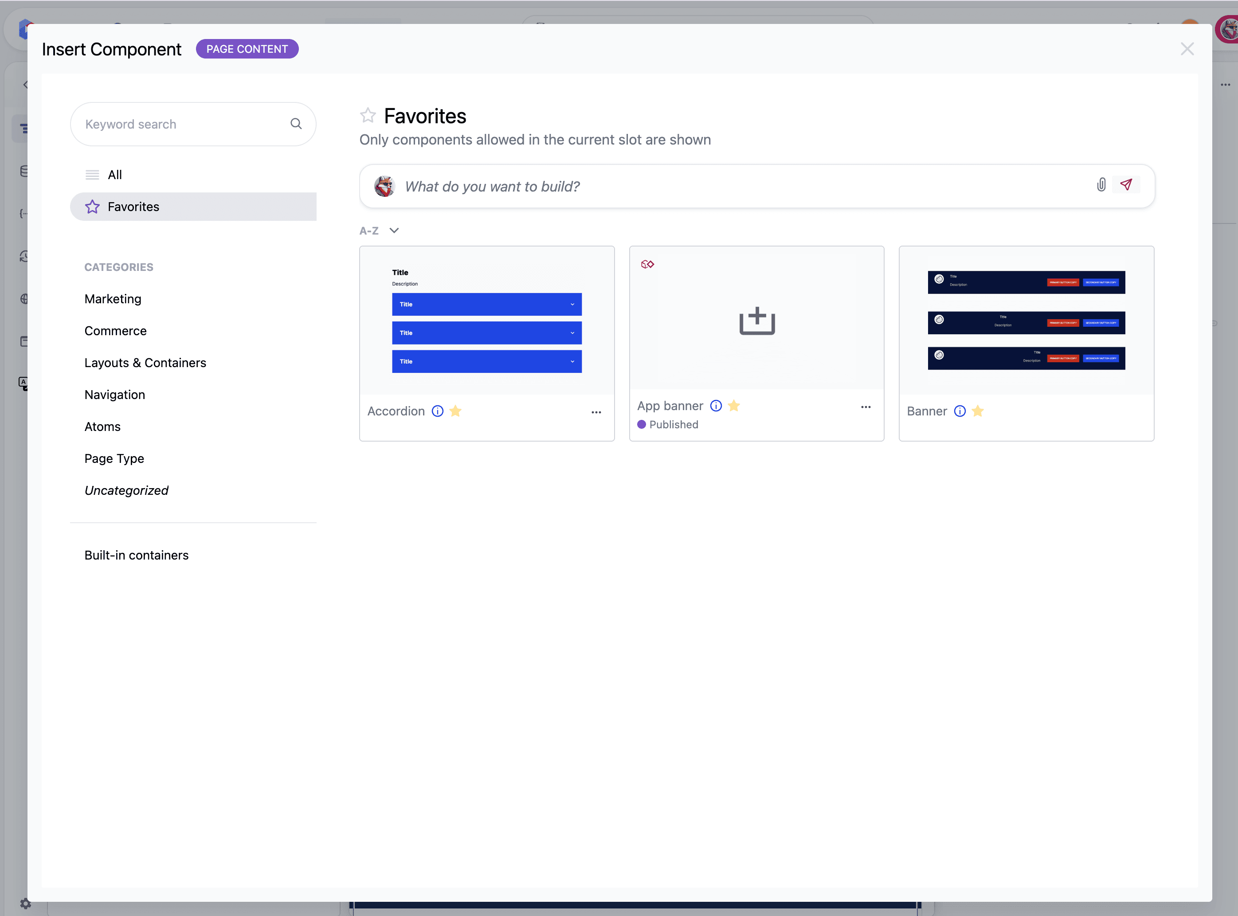Viewport: 1238px width, 916px height.
Task: Click the search magnifier icon
Action: pyautogui.click(x=296, y=124)
